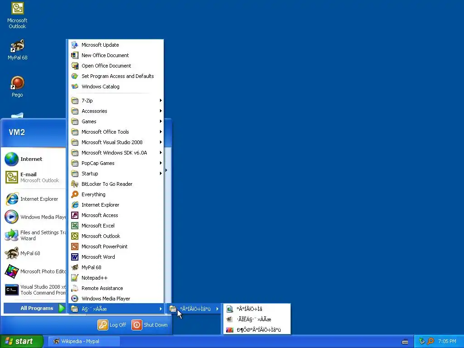The image size is (464, 348).
Task: Open pinned Internet item in Start menu
Action: pos(34,159)
